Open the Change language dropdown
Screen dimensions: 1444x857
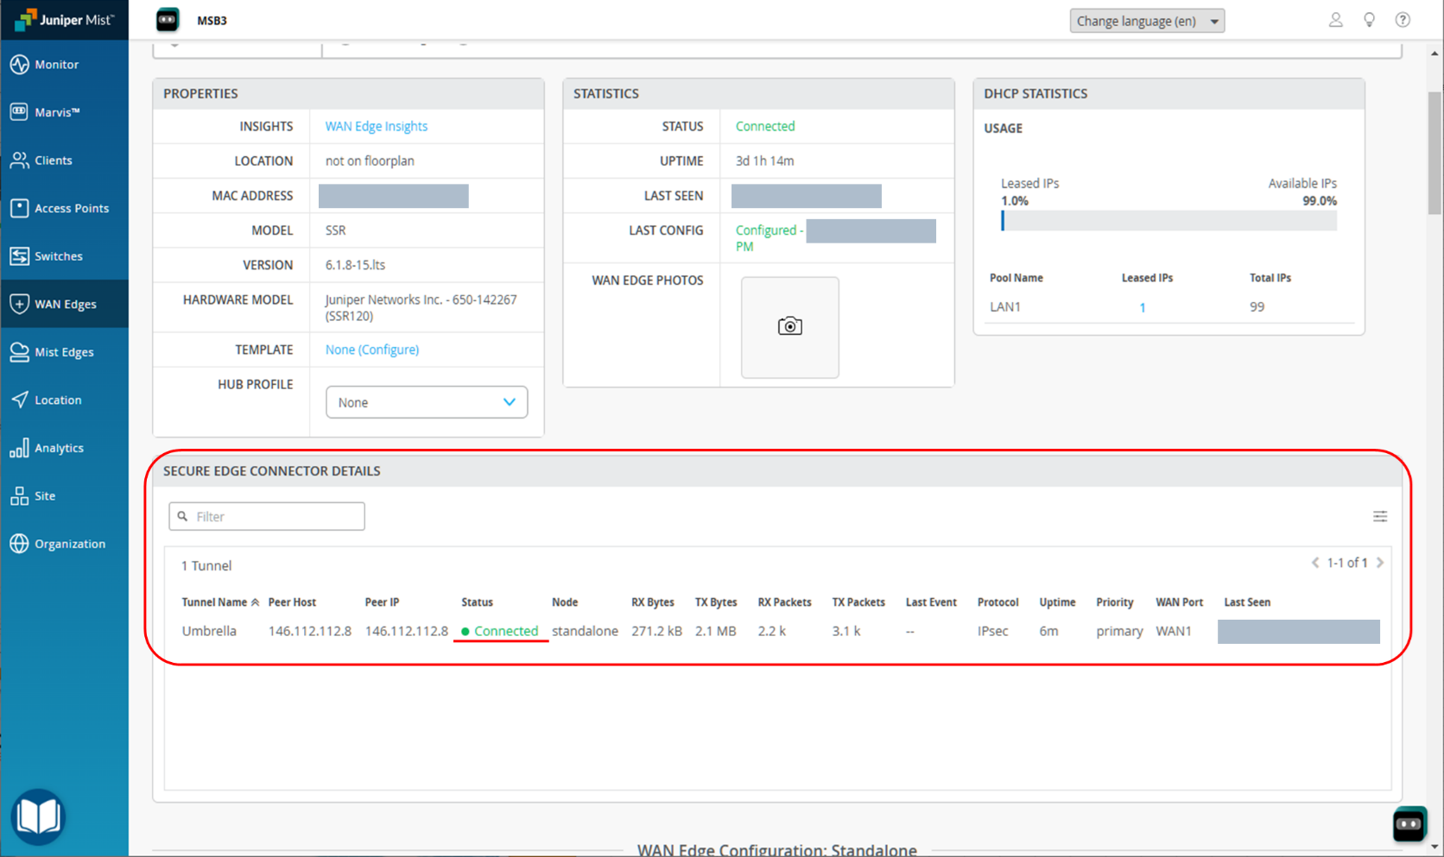(x=1147, y=21)
